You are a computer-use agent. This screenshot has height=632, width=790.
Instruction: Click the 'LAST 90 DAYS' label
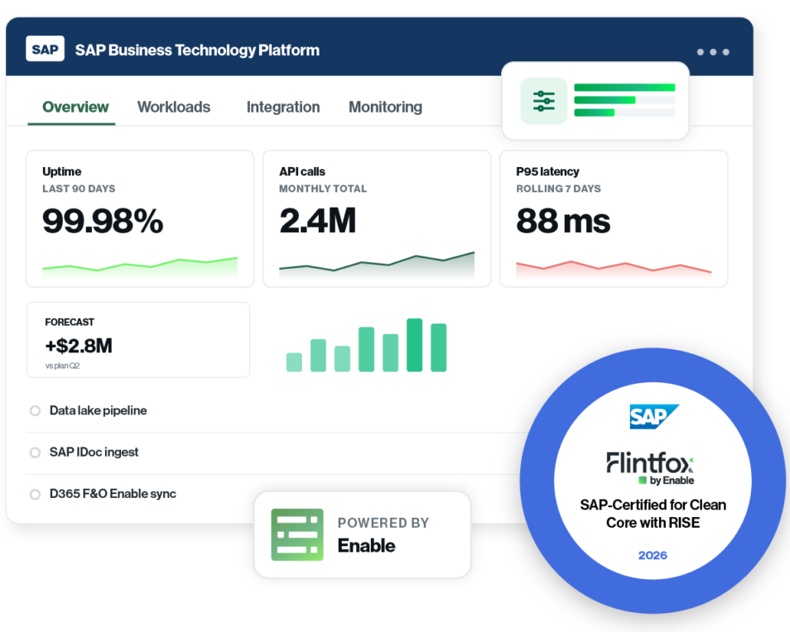tap(79, 189)
